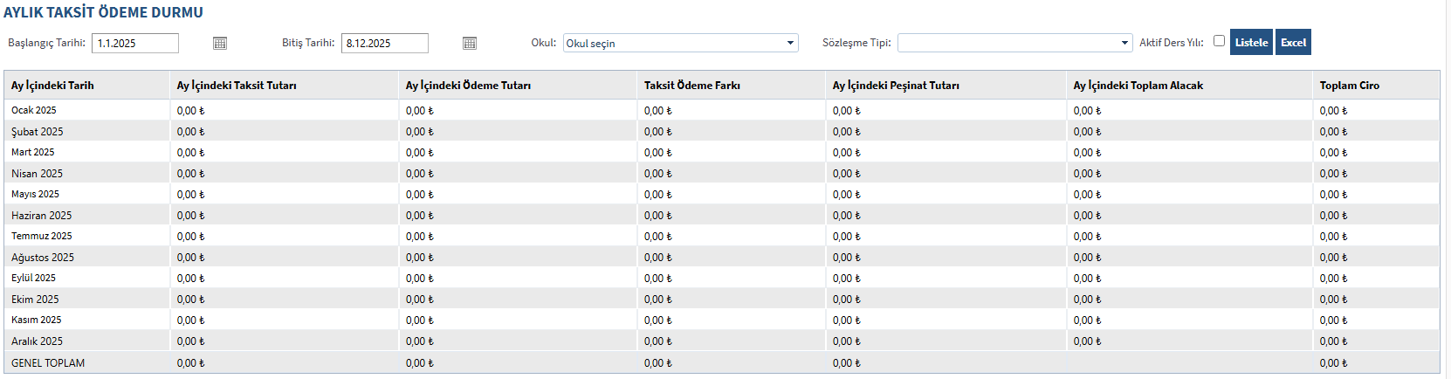
Task: Click the GENEL TOPLAM row label
Action: (x=48, y=363)
